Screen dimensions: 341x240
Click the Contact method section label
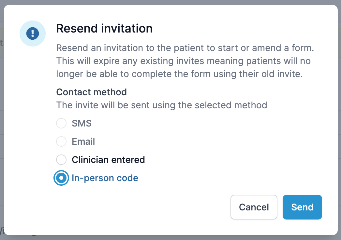(91, 92)
